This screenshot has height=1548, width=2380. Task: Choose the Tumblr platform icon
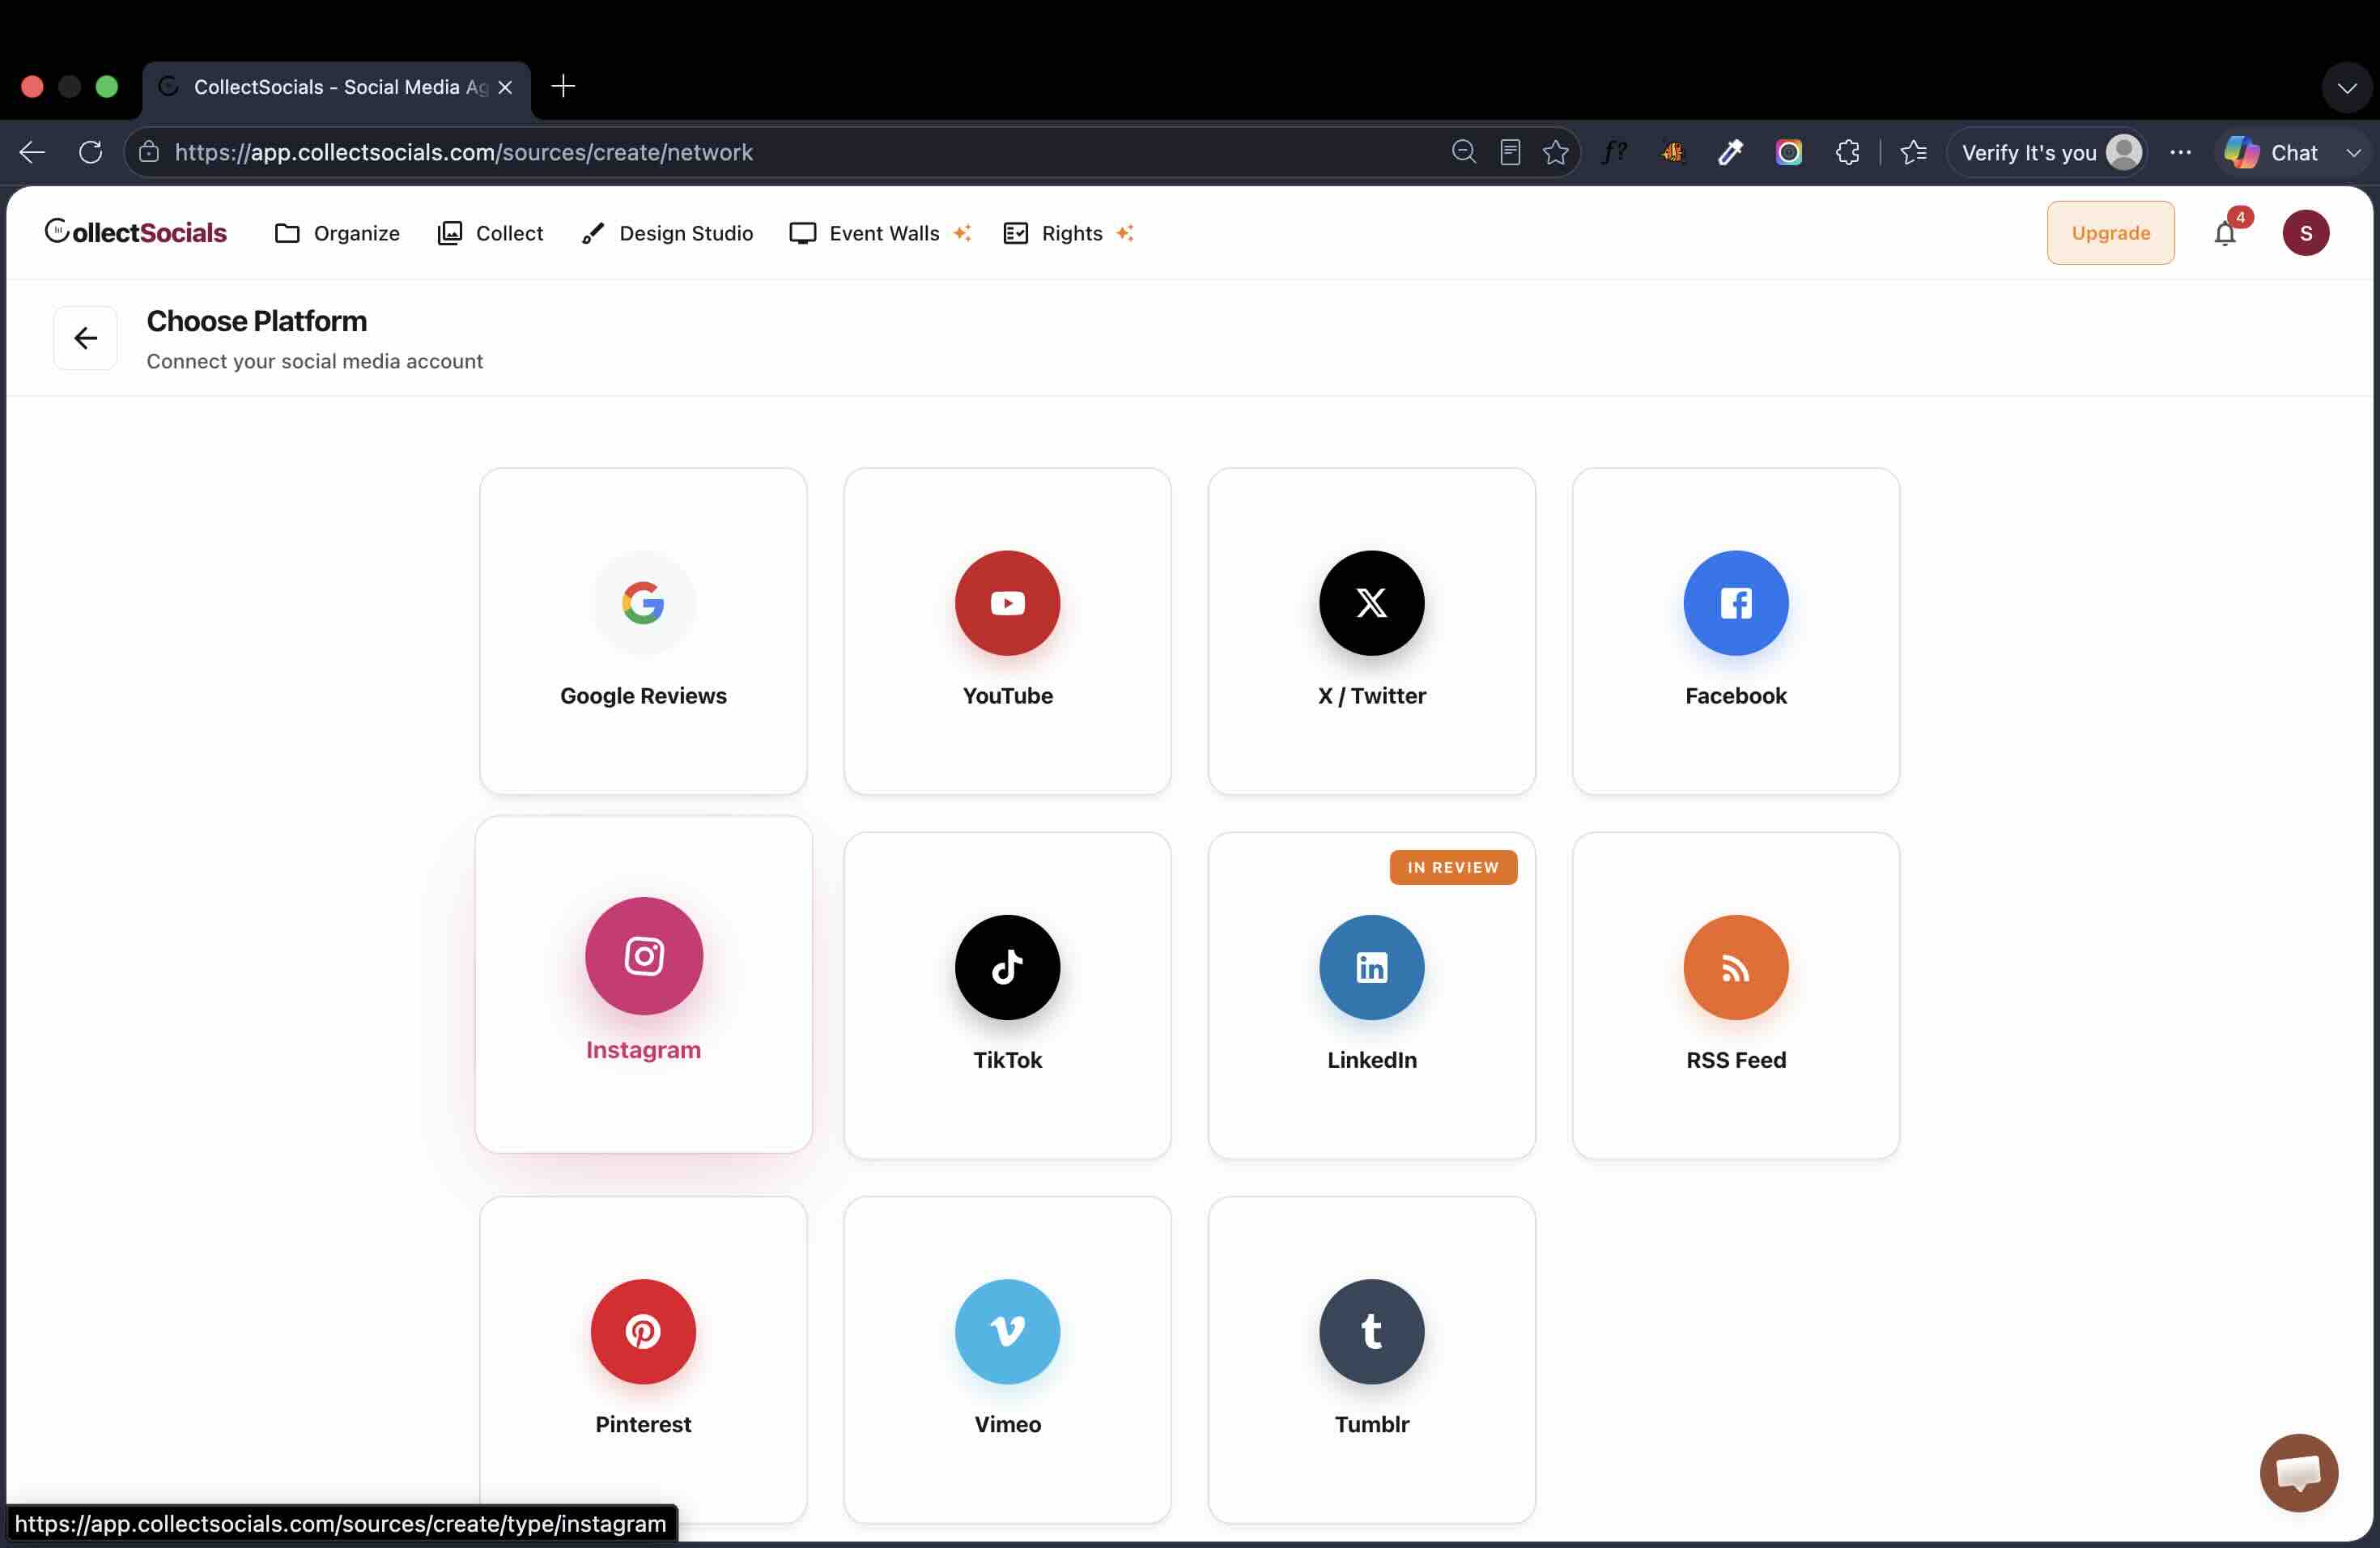point(1371,1331)
